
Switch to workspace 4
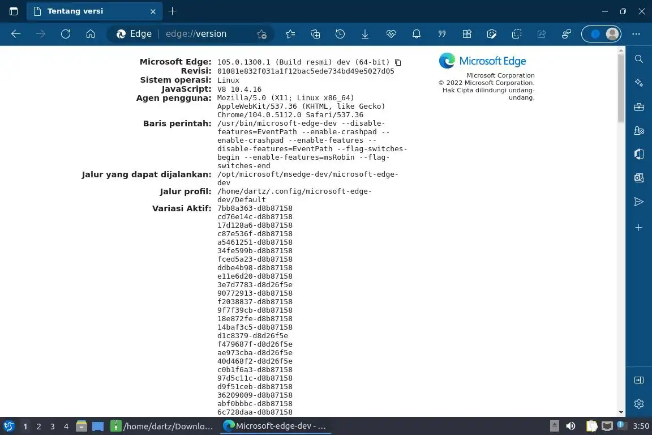pos(66,427)
